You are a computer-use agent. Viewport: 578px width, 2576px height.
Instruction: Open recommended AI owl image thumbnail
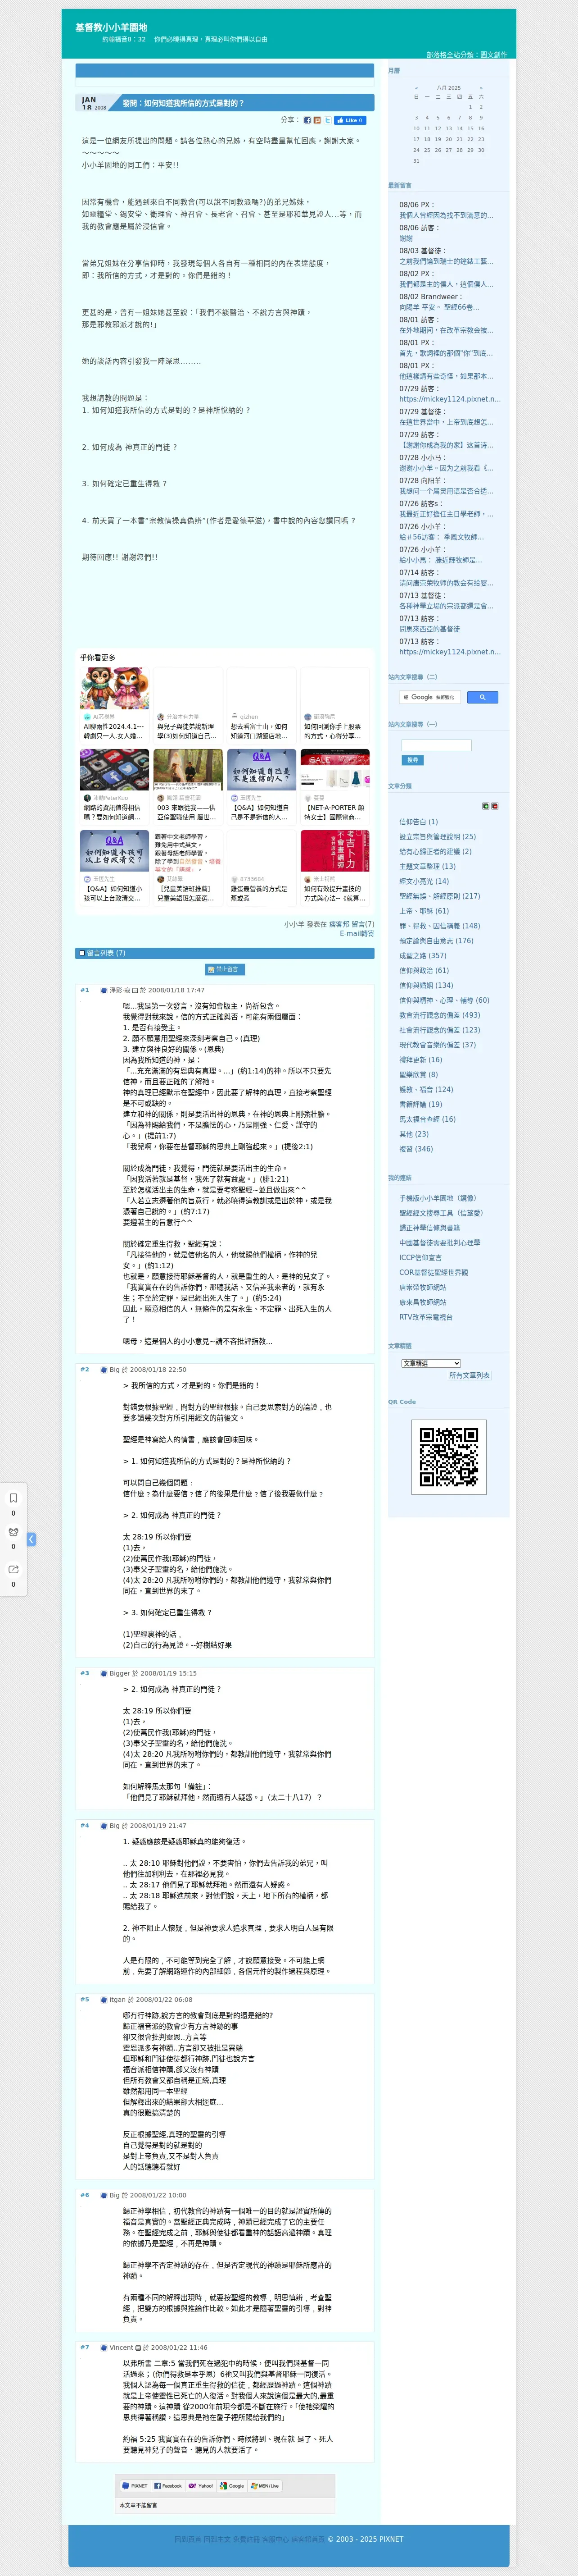pyautogui.click(x=115, y=689)
